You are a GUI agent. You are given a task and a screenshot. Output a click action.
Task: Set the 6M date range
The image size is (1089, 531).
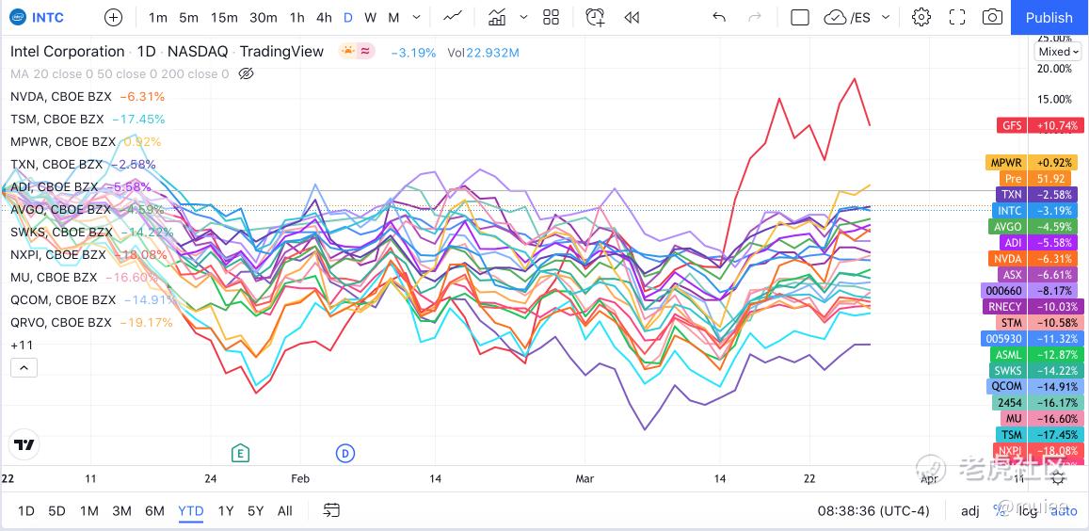tap(154, 511)
